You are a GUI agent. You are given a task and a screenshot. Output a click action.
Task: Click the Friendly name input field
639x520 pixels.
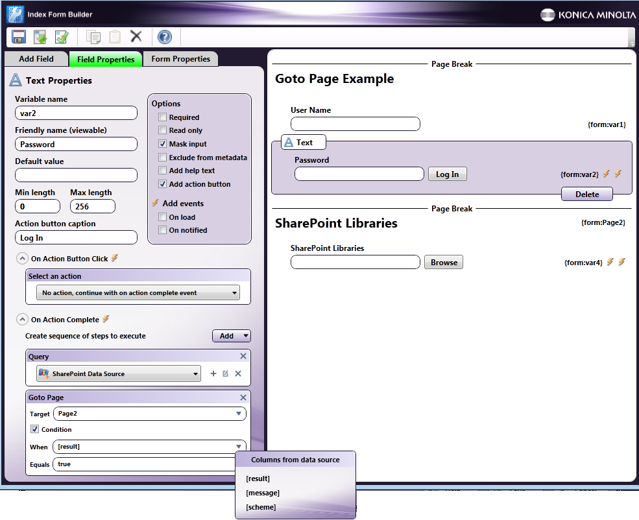tap(76, 144)
